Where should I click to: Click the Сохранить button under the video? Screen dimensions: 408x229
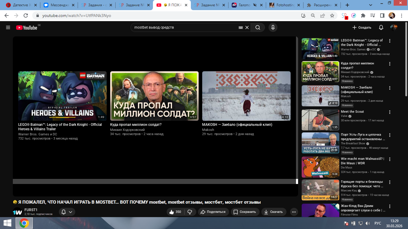click(x=245, y=212)
